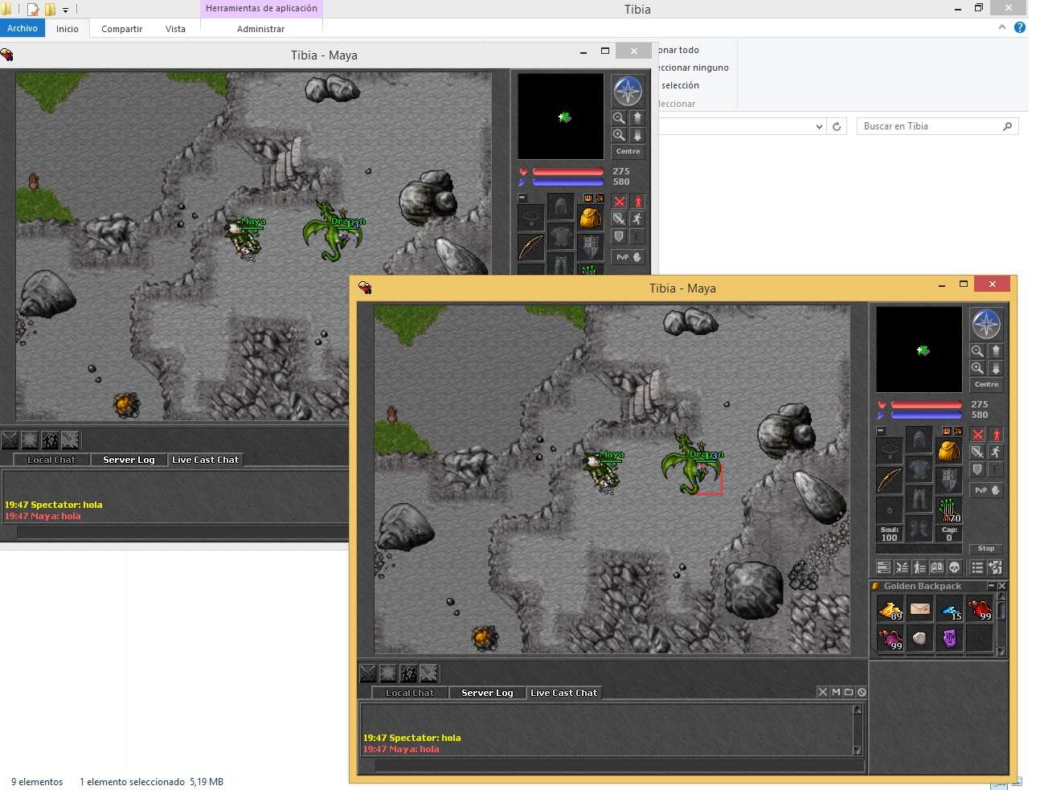1040x790 pixels.
Task: Open the Battle list button in front window
Action: (x=902, y=567)
